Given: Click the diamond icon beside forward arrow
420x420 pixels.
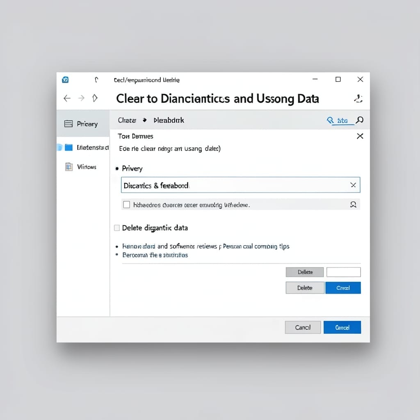Looking at the screenshot, I should coord(95,98).
